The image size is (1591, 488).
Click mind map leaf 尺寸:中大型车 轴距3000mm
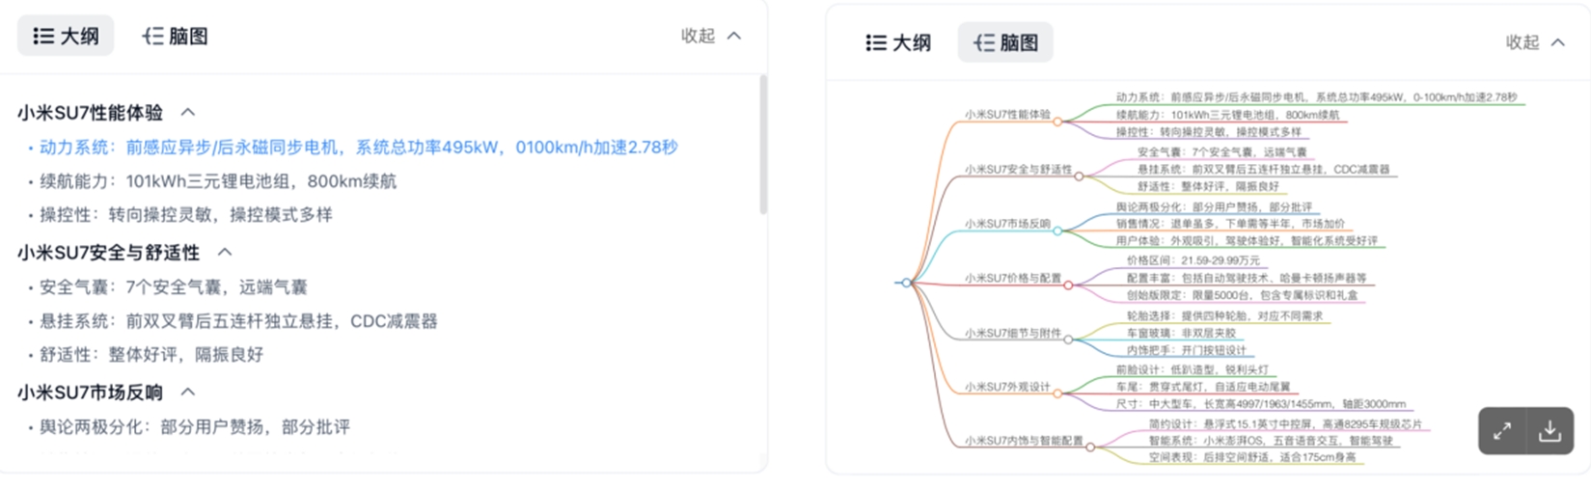(x=1260, y=404)
